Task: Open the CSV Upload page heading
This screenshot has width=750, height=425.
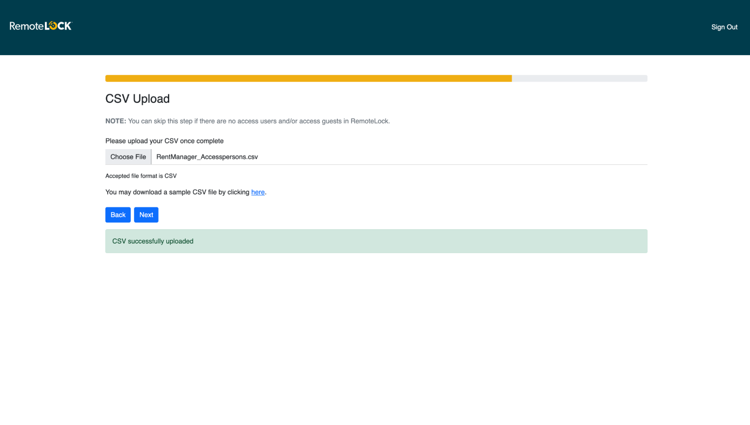Action: tap(137, 99)
